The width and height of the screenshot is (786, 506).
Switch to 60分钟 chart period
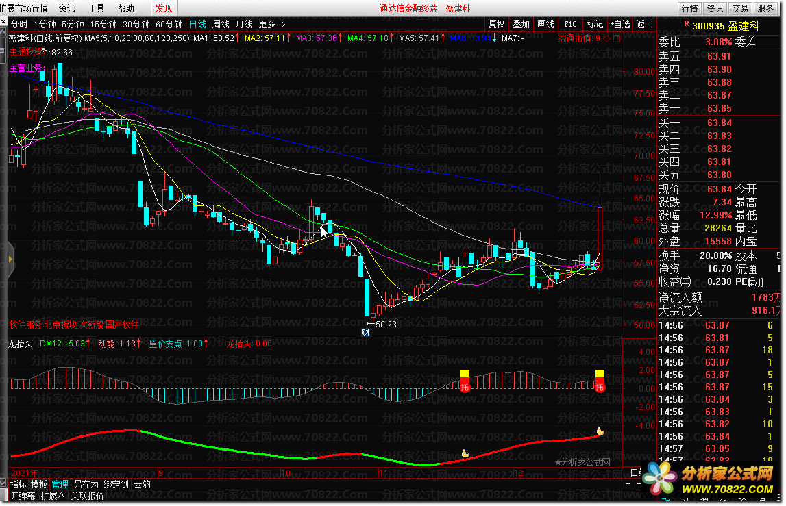[x=169, y=24]
